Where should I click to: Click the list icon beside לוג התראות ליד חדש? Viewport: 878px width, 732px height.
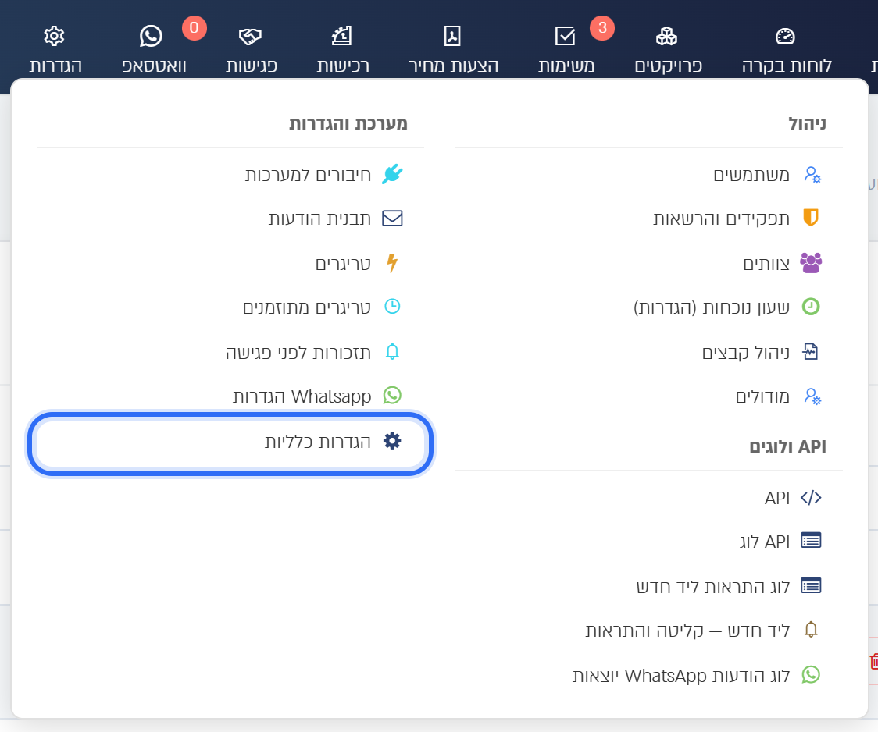(811, 585)
